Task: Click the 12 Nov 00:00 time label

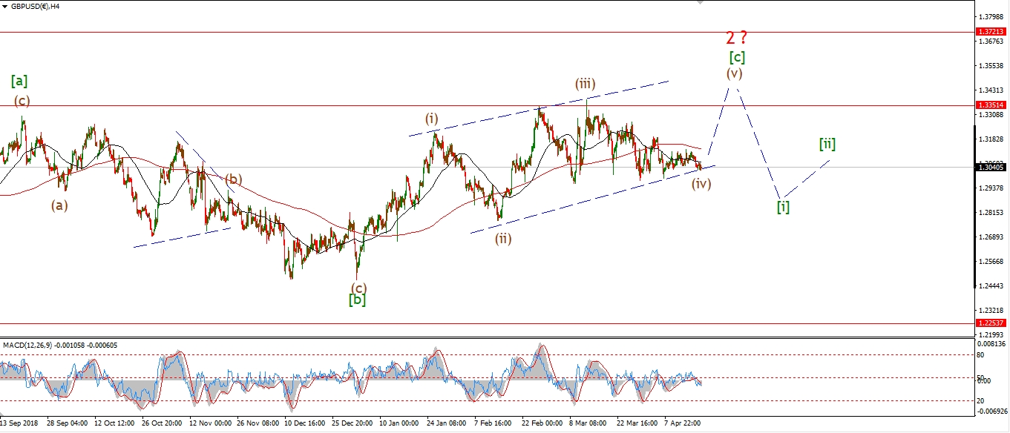Action: coord(209,425)
